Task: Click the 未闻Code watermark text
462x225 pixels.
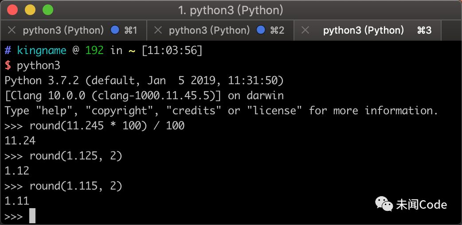Action: (421, 204)
